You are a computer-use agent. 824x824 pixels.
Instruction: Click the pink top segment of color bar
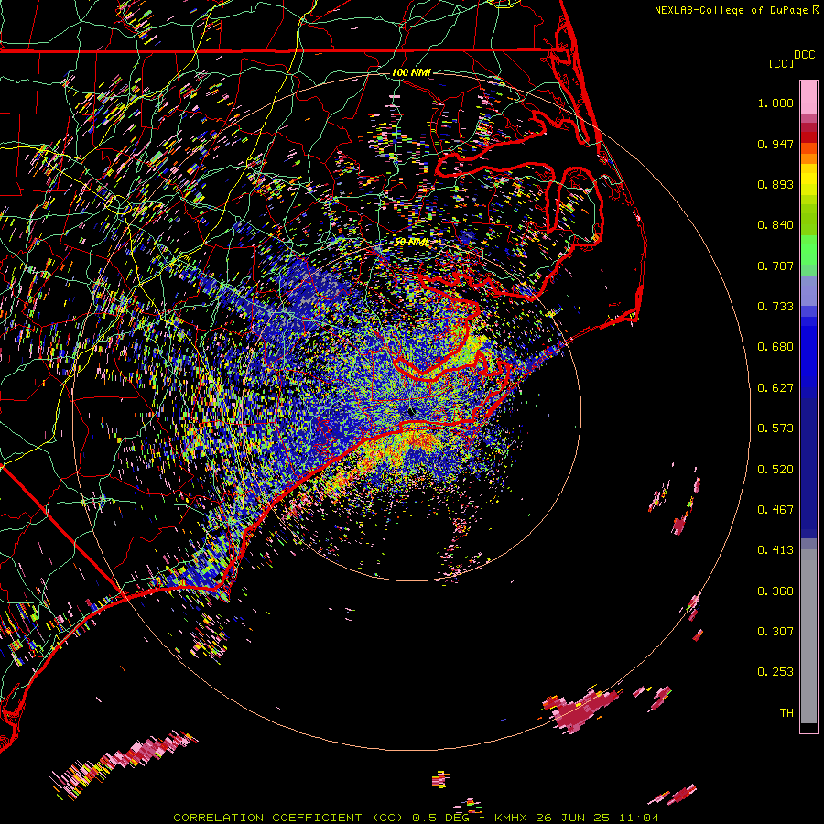808,98
